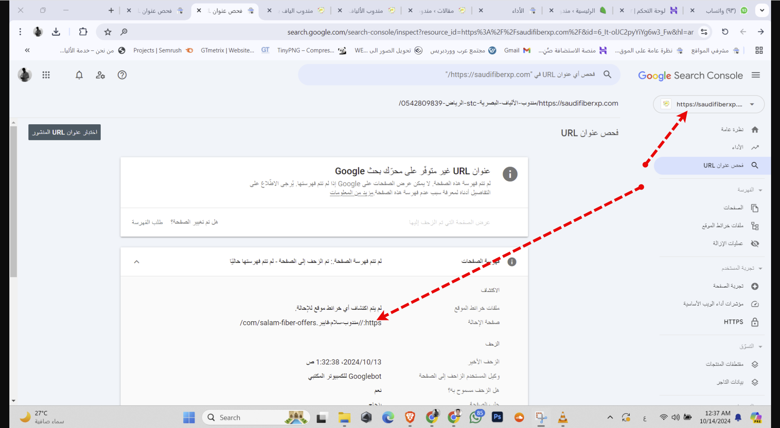Image resolution: width=780 pixels, height=428 pixels.
Task: Show more bookmarks with the overflow chevron
Action: click(27, 50)
